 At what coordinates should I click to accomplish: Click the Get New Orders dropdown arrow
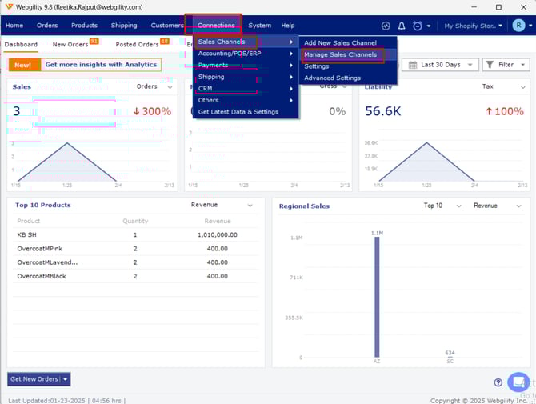coord(66,379)
